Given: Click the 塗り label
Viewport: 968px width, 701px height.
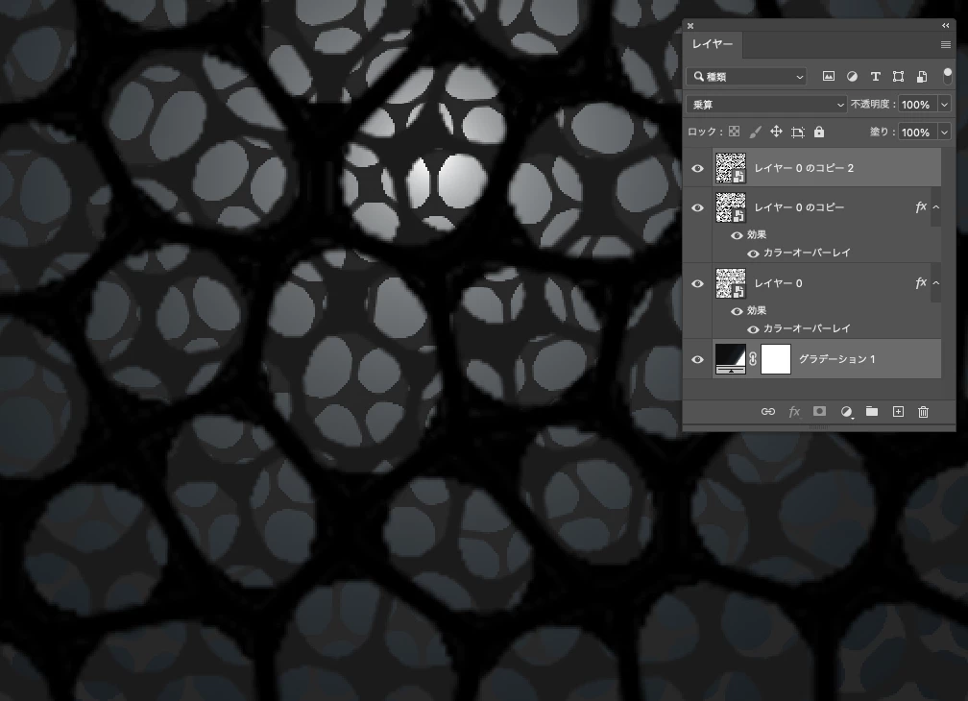Looking at the screenshot, I should [x=882, y=133].
